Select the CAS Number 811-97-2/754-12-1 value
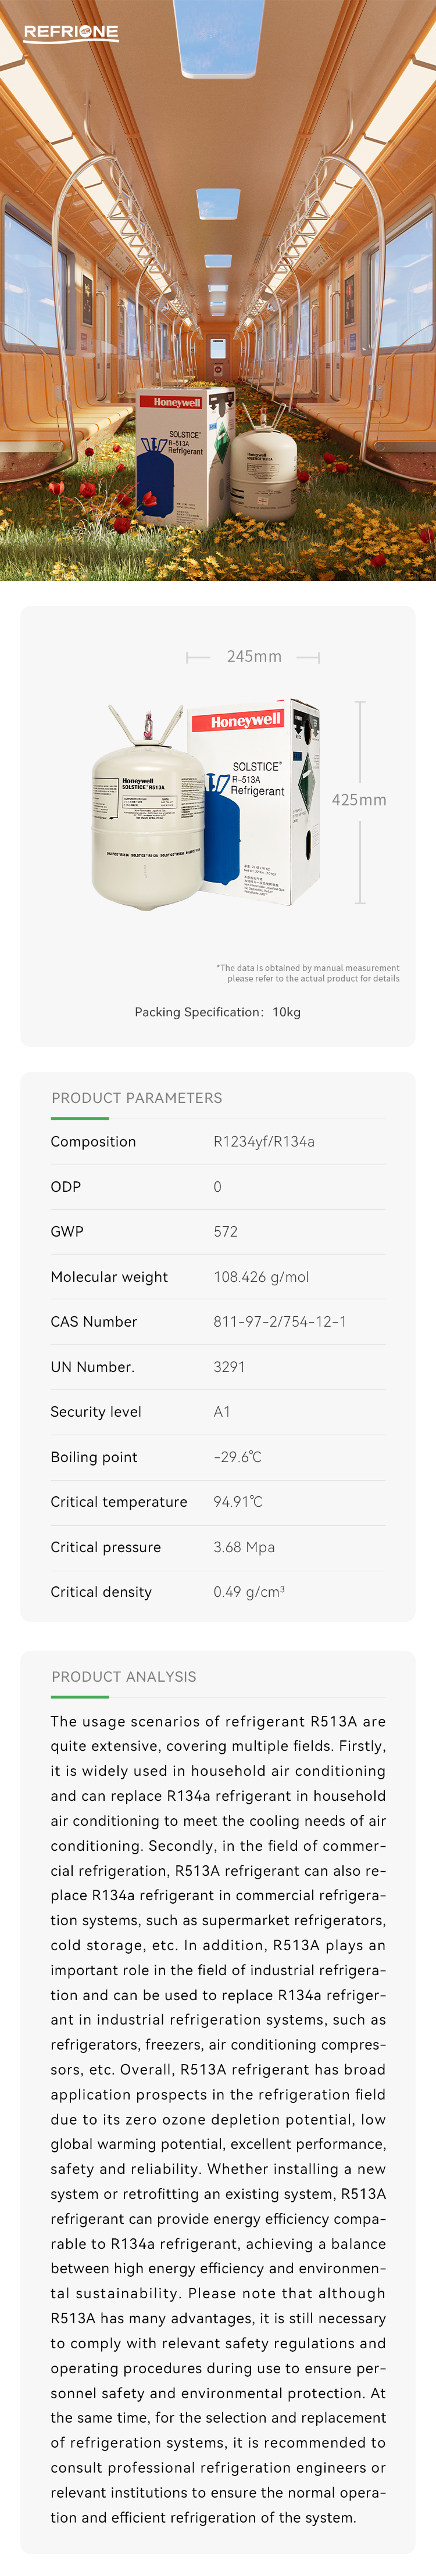Viewport: 436px width, 2576px height. [280, 1322]
